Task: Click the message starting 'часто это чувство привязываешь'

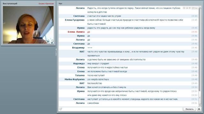Action: [x=136, y=54]
